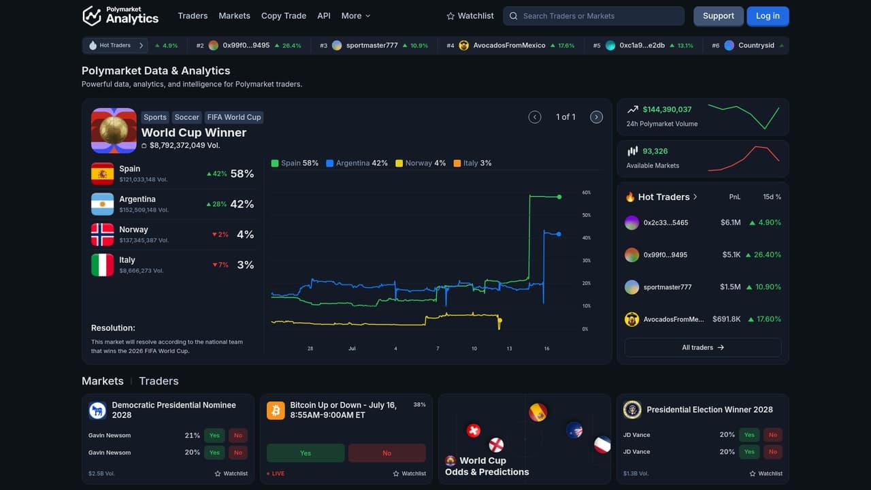The image size is (871, 490).
Task: Click the bar chart icon beside 93,326
Action: tap(633, 151)
